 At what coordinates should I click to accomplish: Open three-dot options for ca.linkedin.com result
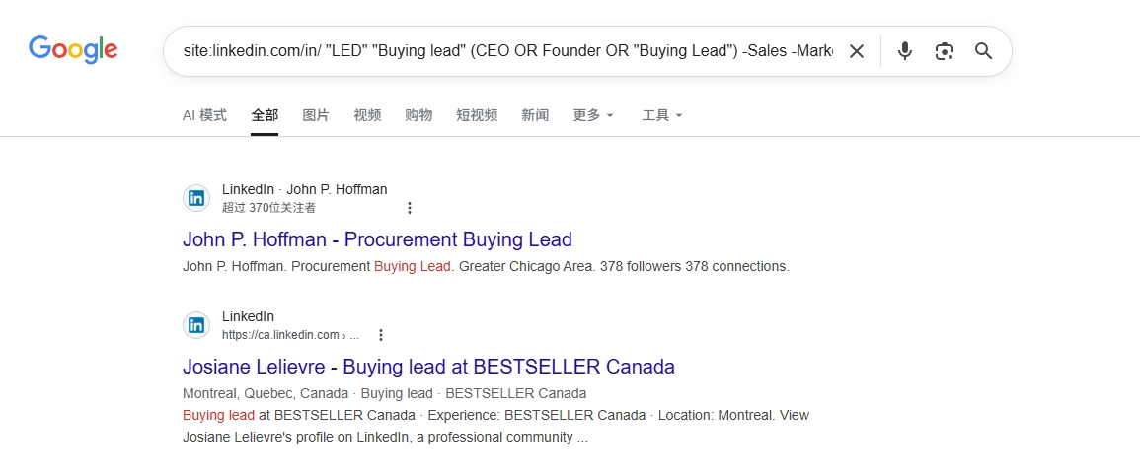[x=381, y=335]
